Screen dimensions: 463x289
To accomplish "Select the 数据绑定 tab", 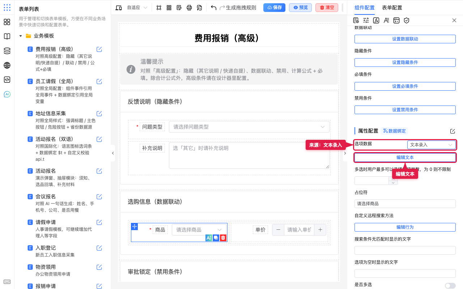I will (394, 131).
